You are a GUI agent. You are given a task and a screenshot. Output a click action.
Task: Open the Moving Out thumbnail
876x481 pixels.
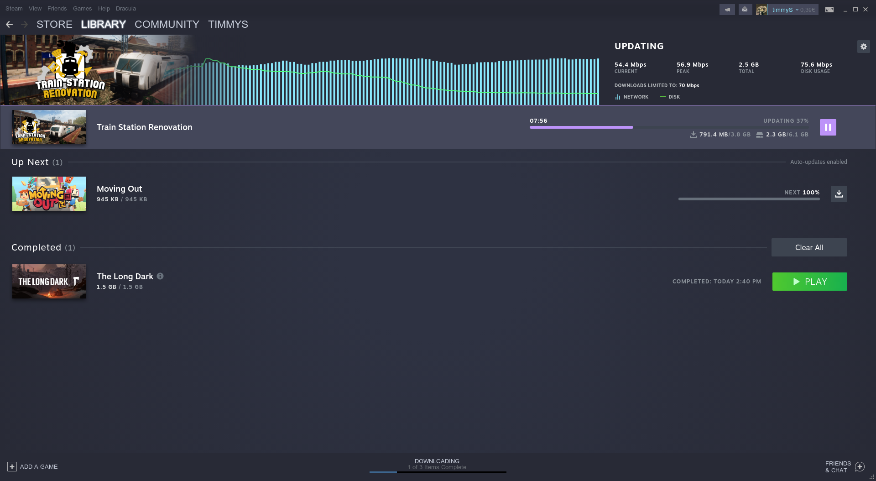tap(49, 193)
